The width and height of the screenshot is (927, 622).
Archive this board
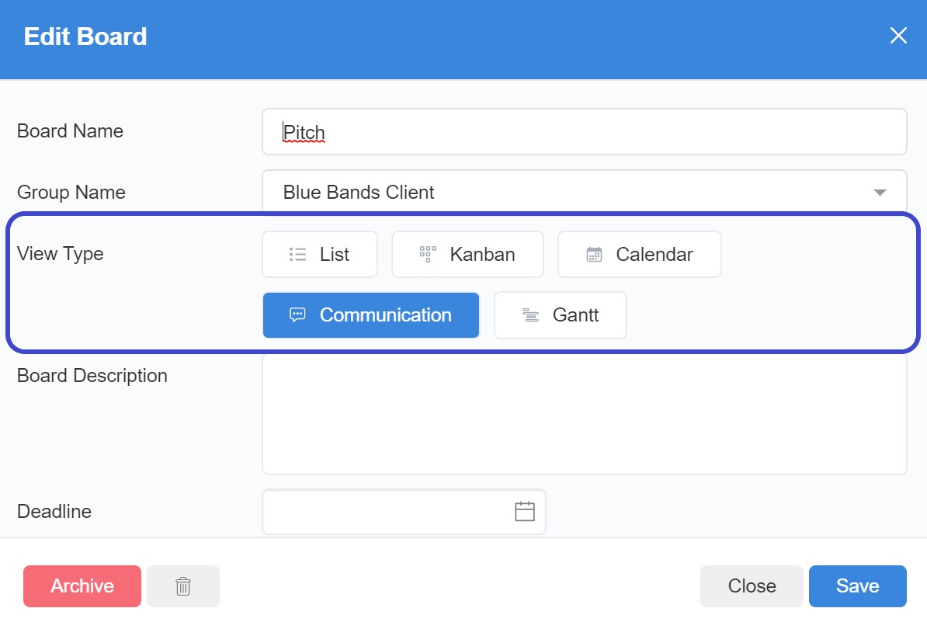[x=82, y=586]
